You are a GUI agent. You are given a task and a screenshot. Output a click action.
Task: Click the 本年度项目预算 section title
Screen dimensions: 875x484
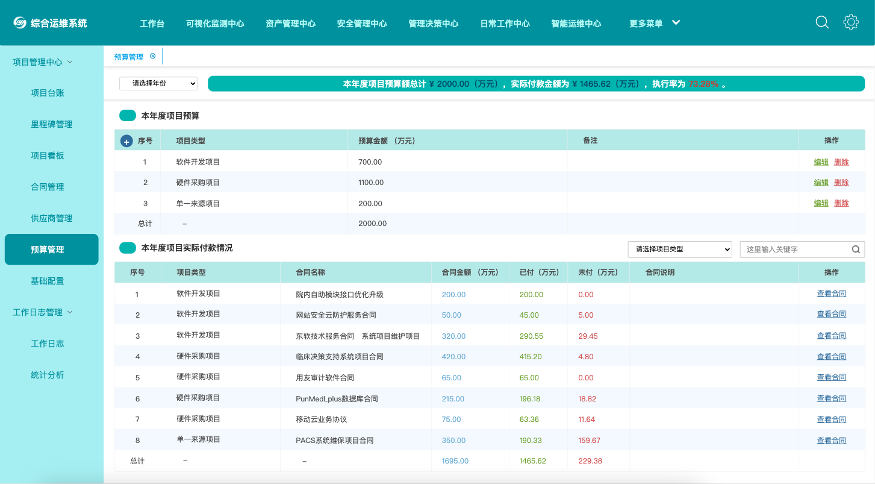pyautogui.click(x=170, y=116)
